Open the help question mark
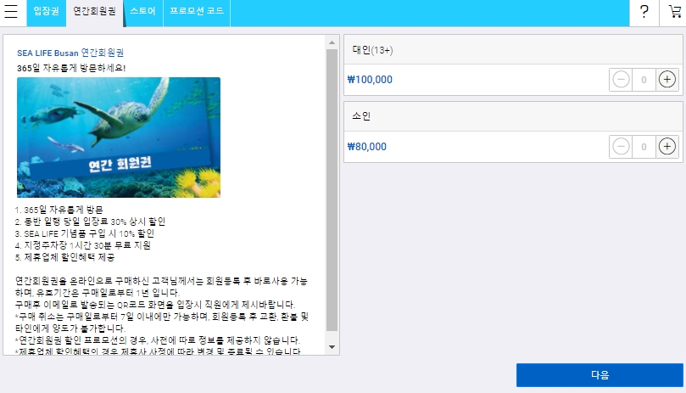This screenshot has width=686, height=393. pos(644,11)
